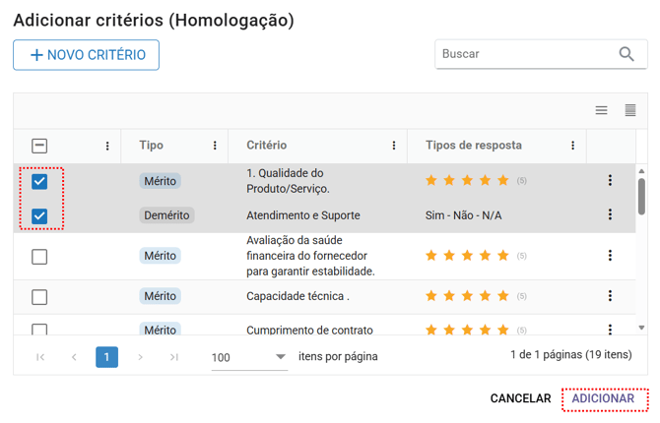The image size is (660, 423).
Task: Click CANCELAR to dismiss the dialog
Action: [x=520, y=398]
